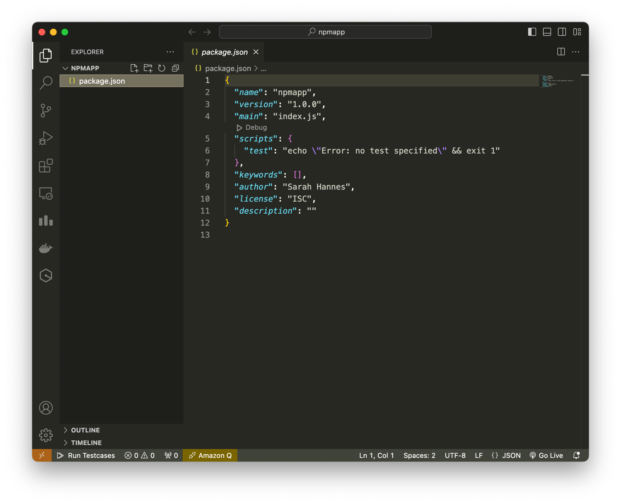Open the Remote Explorer view
Image resolution: width=621 pixels, height=504 pixels.
pyautogui.click(x=46, y=193)
